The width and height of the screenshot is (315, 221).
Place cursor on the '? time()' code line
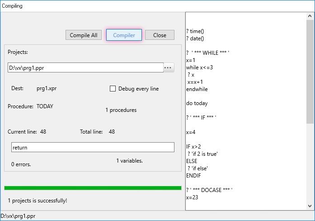195,31
